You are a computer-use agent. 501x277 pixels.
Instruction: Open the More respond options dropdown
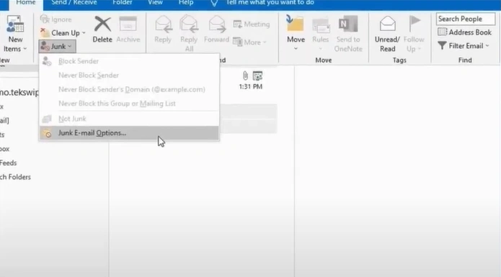(249, 42)
